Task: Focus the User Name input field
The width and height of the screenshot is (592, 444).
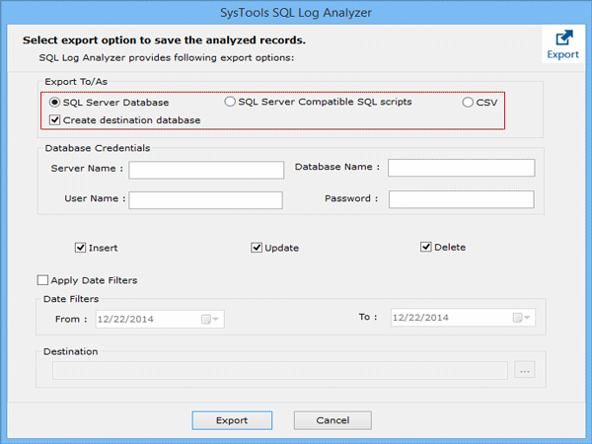Action: coord(206,200)
